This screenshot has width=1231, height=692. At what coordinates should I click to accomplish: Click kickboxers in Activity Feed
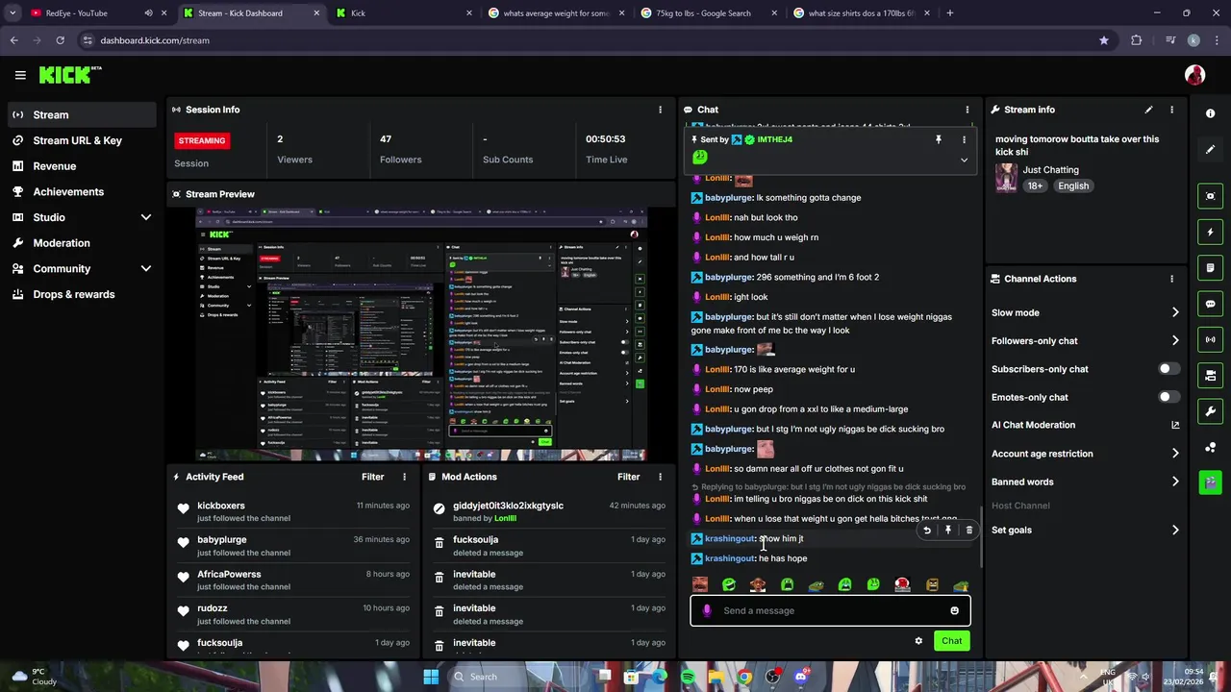click(221, 506)
